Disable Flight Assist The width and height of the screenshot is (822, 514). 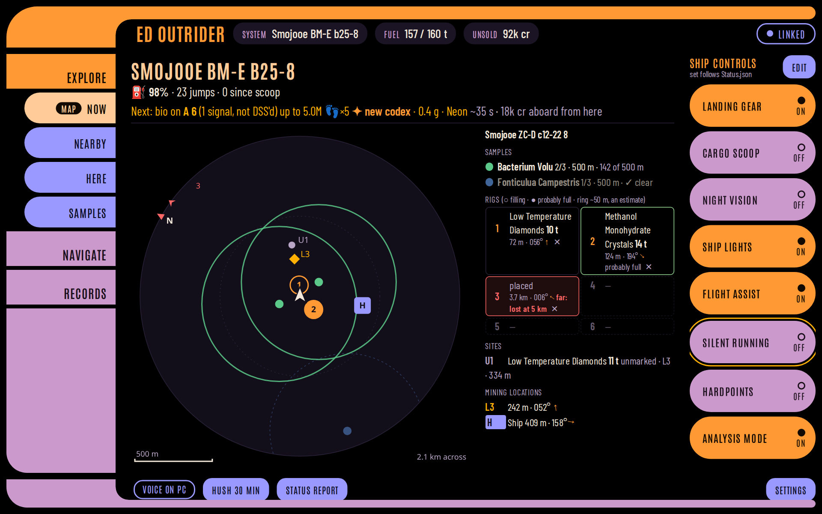pyautogui.click(x=752, y=293)
